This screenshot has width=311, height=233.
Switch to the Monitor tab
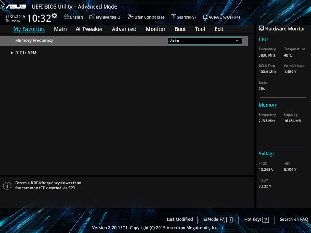coord(155,29)
